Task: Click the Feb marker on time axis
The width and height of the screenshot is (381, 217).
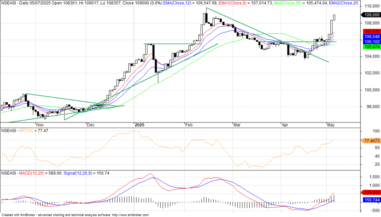Action: (189, 125)
